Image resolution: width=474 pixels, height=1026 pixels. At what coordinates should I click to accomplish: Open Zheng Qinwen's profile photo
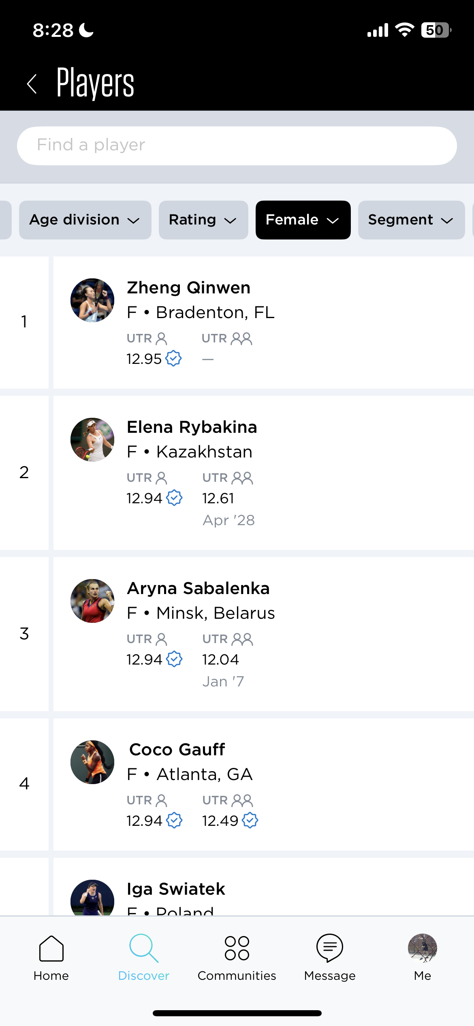pos(92,300)
